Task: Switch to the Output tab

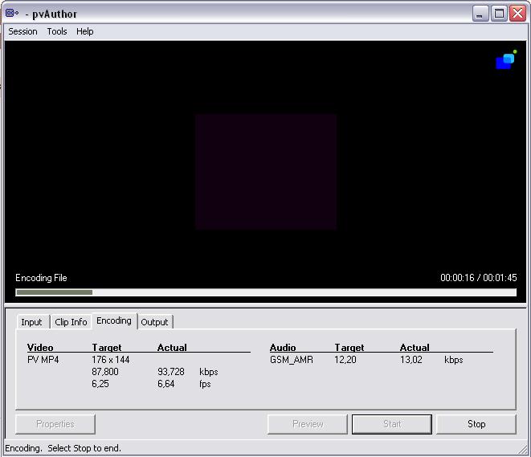Action: [x=154, y=322]
